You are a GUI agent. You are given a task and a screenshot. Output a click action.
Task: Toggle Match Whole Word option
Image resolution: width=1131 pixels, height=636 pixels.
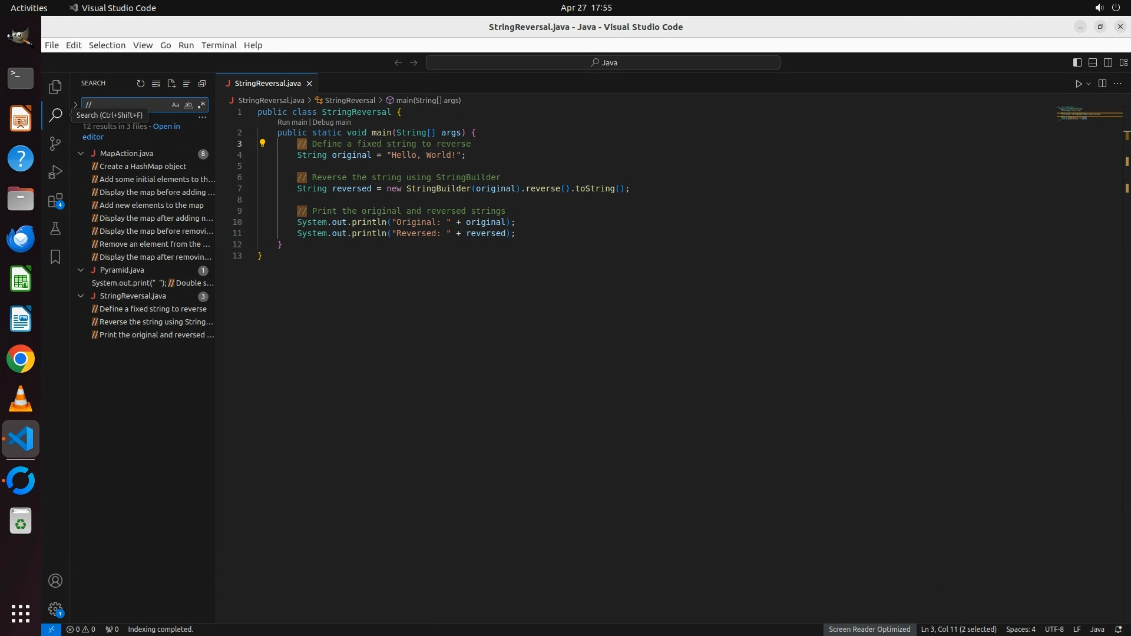click(188, 105)
